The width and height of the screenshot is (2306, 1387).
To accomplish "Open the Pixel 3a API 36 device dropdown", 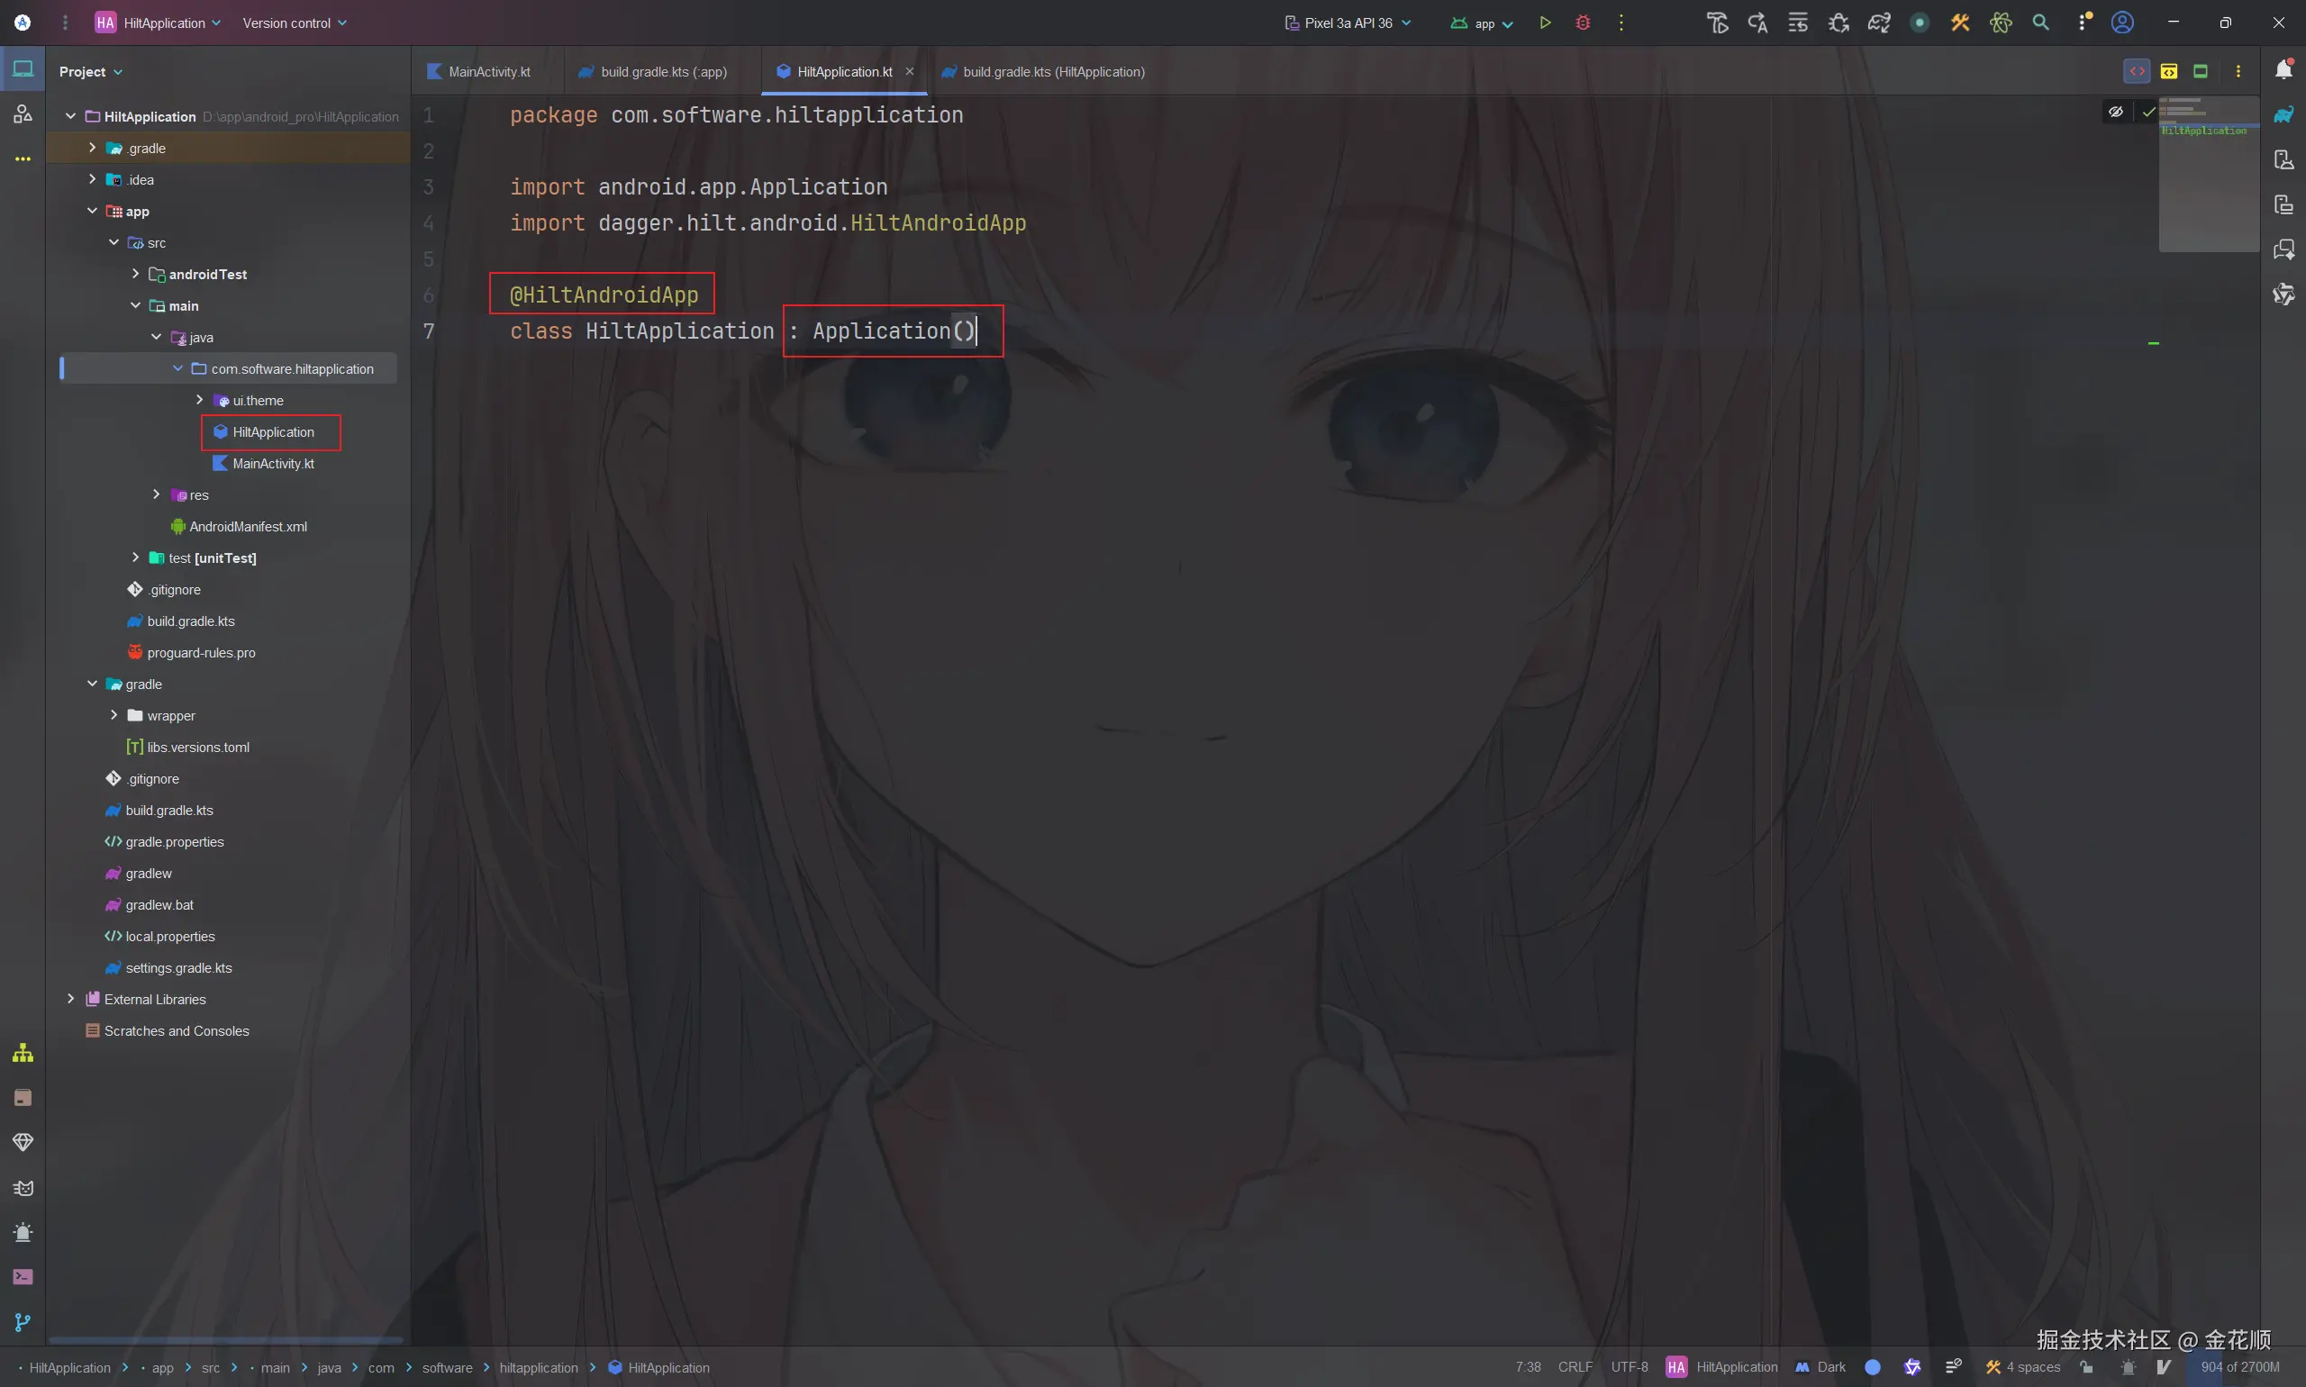I will (x=1348, y=23).
